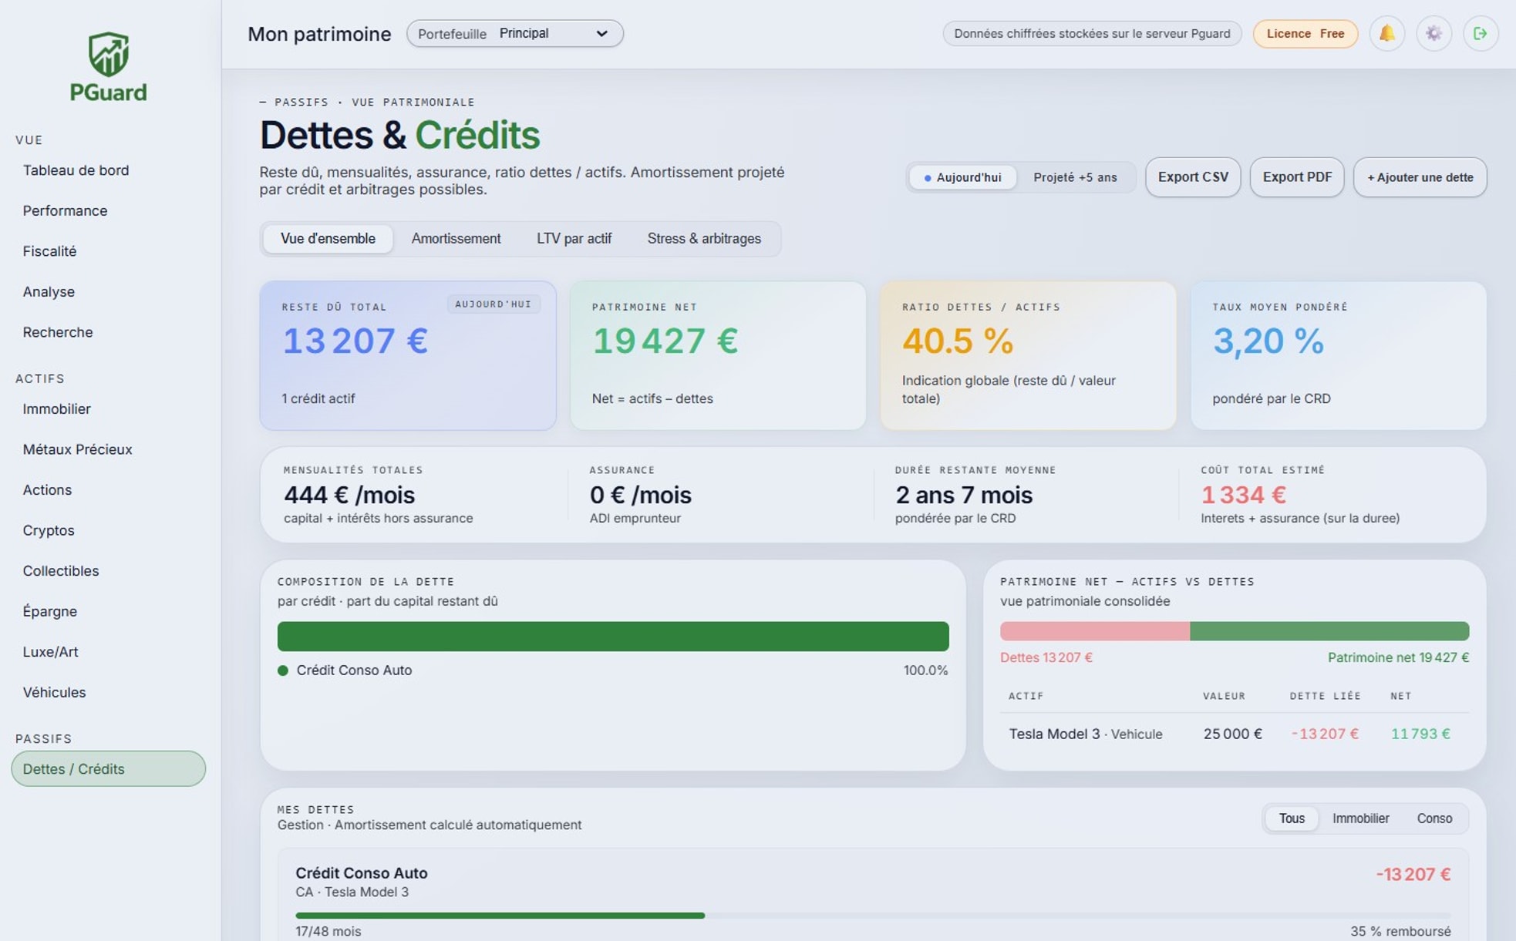Open the Portefeuille Principal dropdown
Viewport: 1516px width, 941px height.
pyautogui.click(x=515, y=33)
